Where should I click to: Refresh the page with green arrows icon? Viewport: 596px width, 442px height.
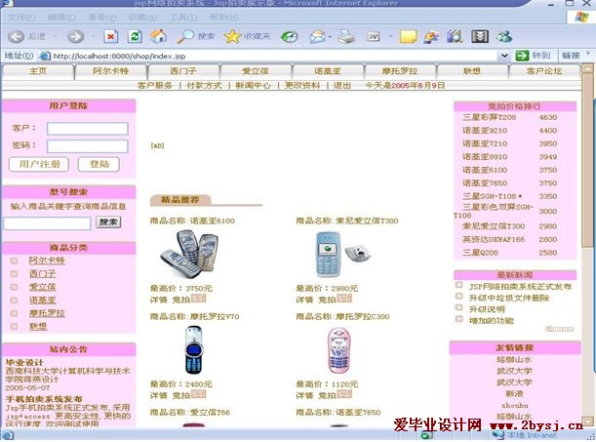pos(135,36)
